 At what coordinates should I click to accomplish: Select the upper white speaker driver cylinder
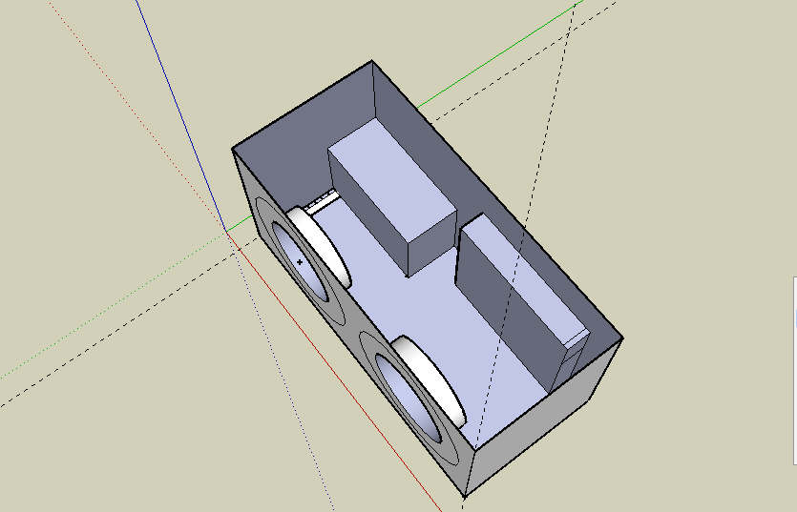point(322,246)
